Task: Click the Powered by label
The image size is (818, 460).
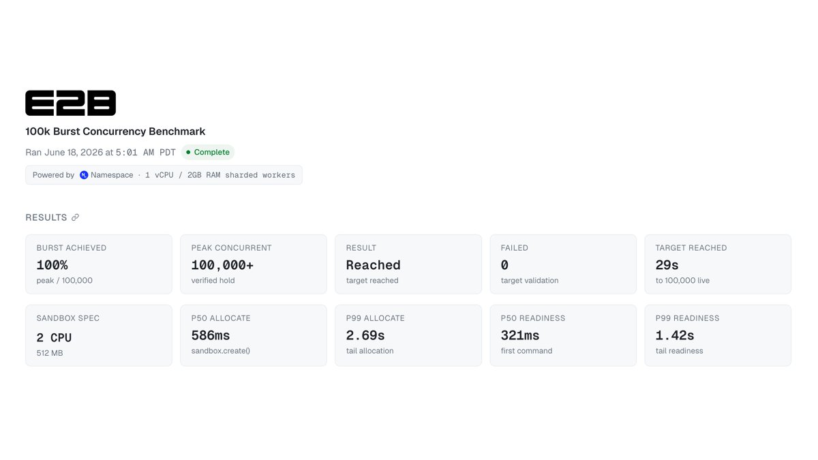Action: [x=53, y=175]
